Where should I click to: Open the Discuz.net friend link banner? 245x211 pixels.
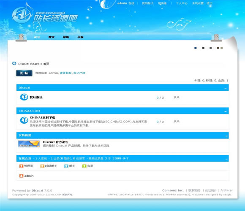[x=29, y=144]
